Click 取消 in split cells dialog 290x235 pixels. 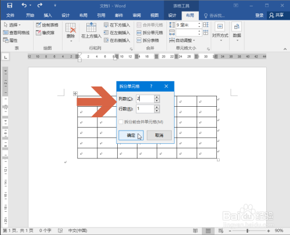tap(159, 135)
